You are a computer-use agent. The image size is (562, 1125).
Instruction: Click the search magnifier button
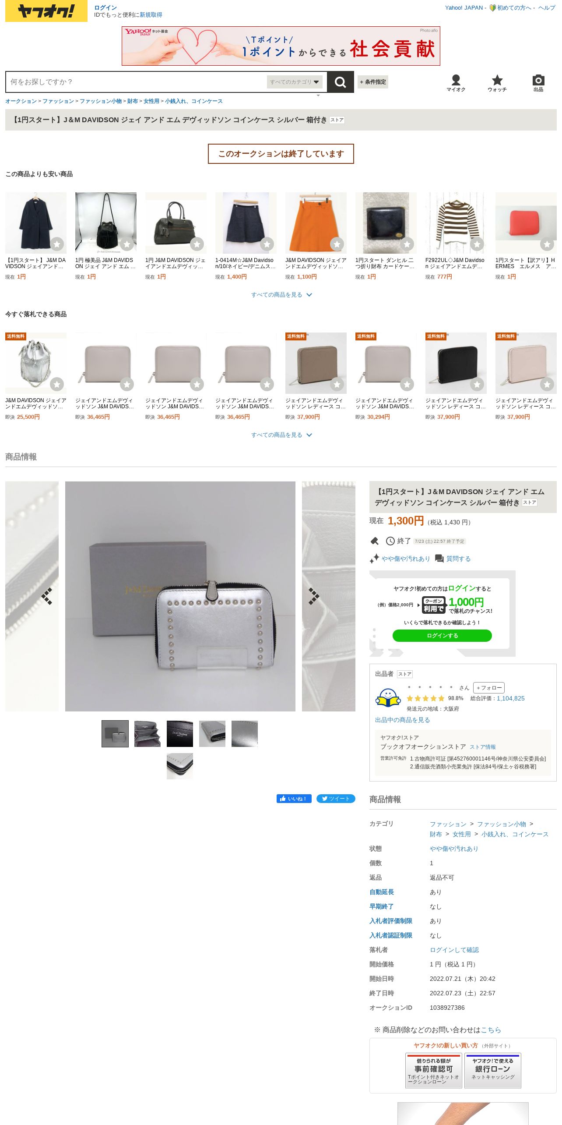[x=340, y=82]
